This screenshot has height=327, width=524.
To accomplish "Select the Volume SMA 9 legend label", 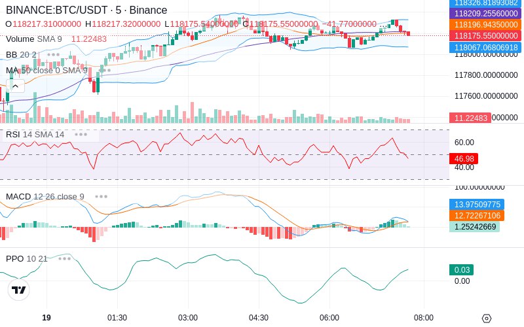I will [x=34, y=39].
